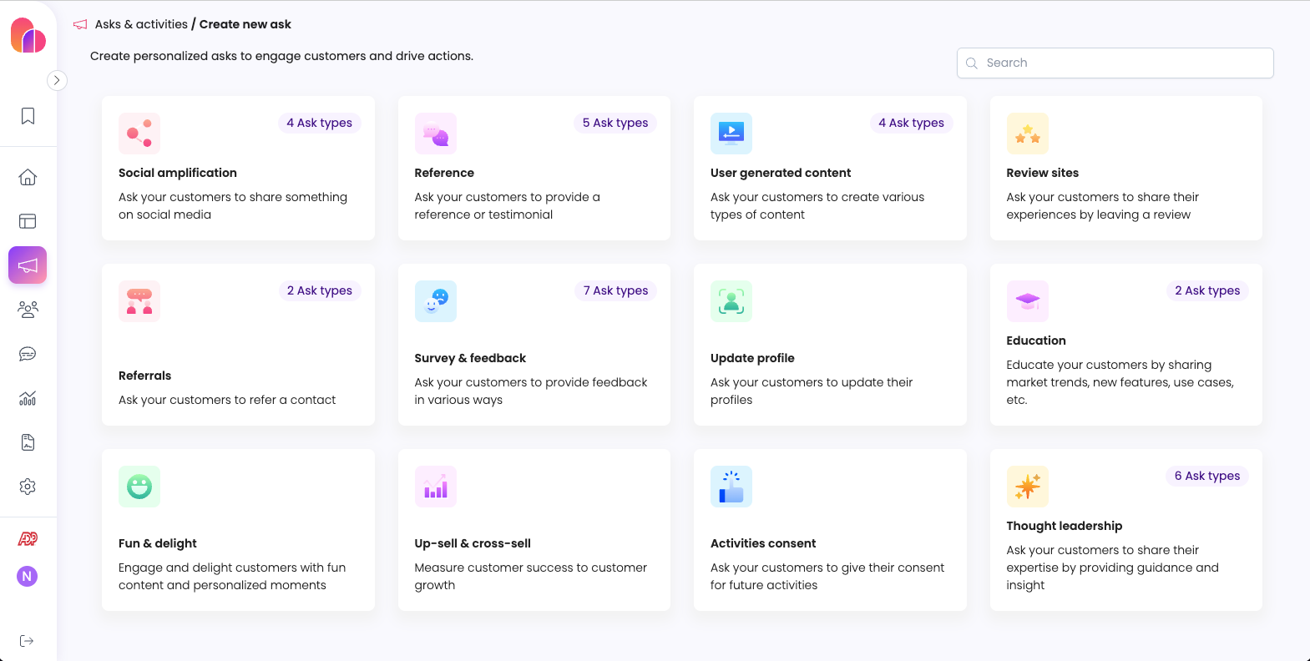The height and width of the screenshot is (661, 1310).
Task: Click 'Ask your customers to update their profiles'
Action: tap(812, 391)
